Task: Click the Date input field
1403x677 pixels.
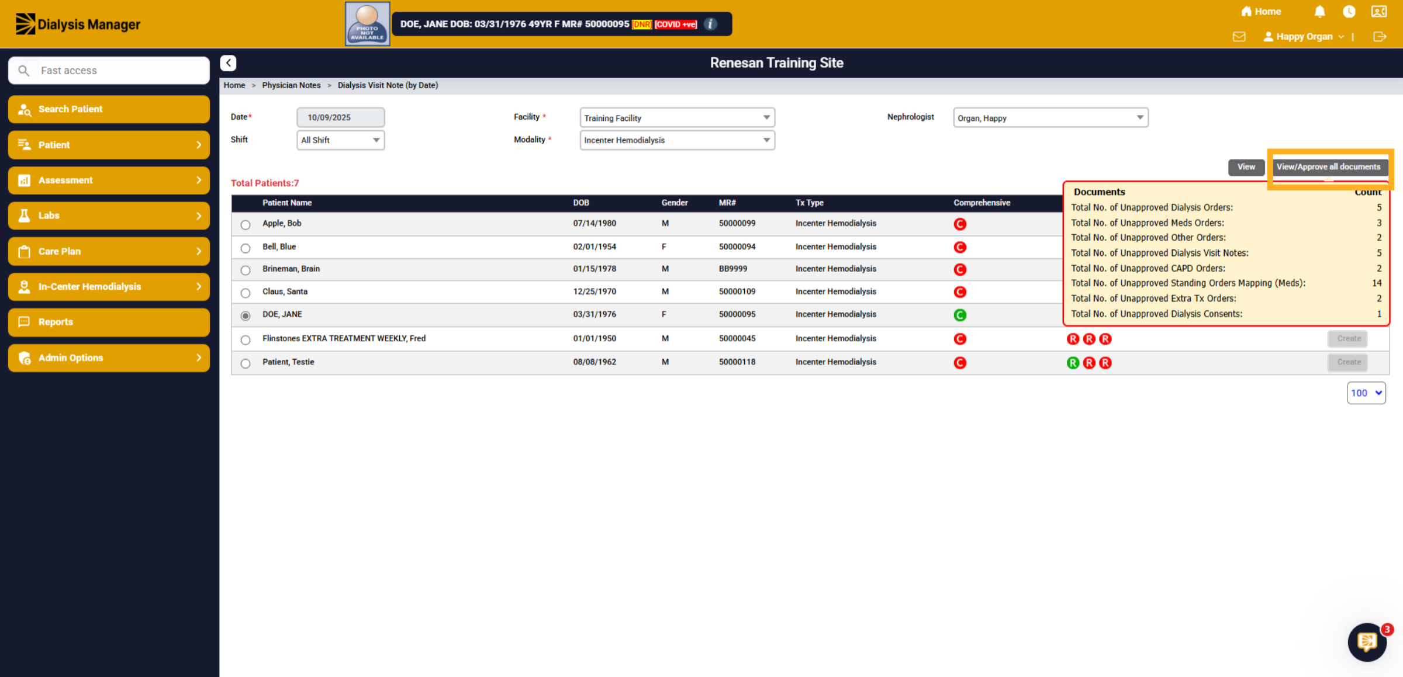Action: (x=341, y=117)
